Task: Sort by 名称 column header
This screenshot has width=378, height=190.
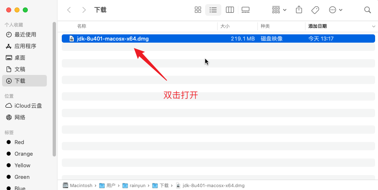Action: point(82,26)
